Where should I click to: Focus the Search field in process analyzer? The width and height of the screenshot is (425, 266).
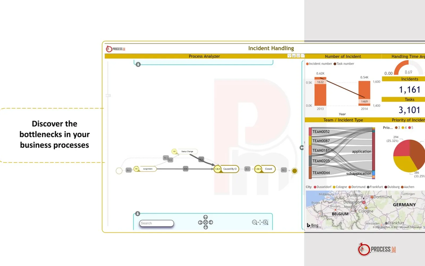point(156,223)
